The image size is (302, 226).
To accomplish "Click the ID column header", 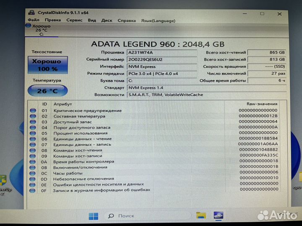I will 44,104.
